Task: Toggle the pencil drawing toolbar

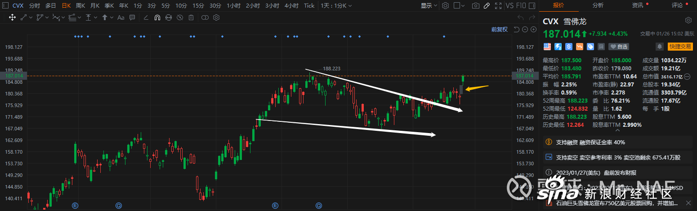Action: pos(487,6)
